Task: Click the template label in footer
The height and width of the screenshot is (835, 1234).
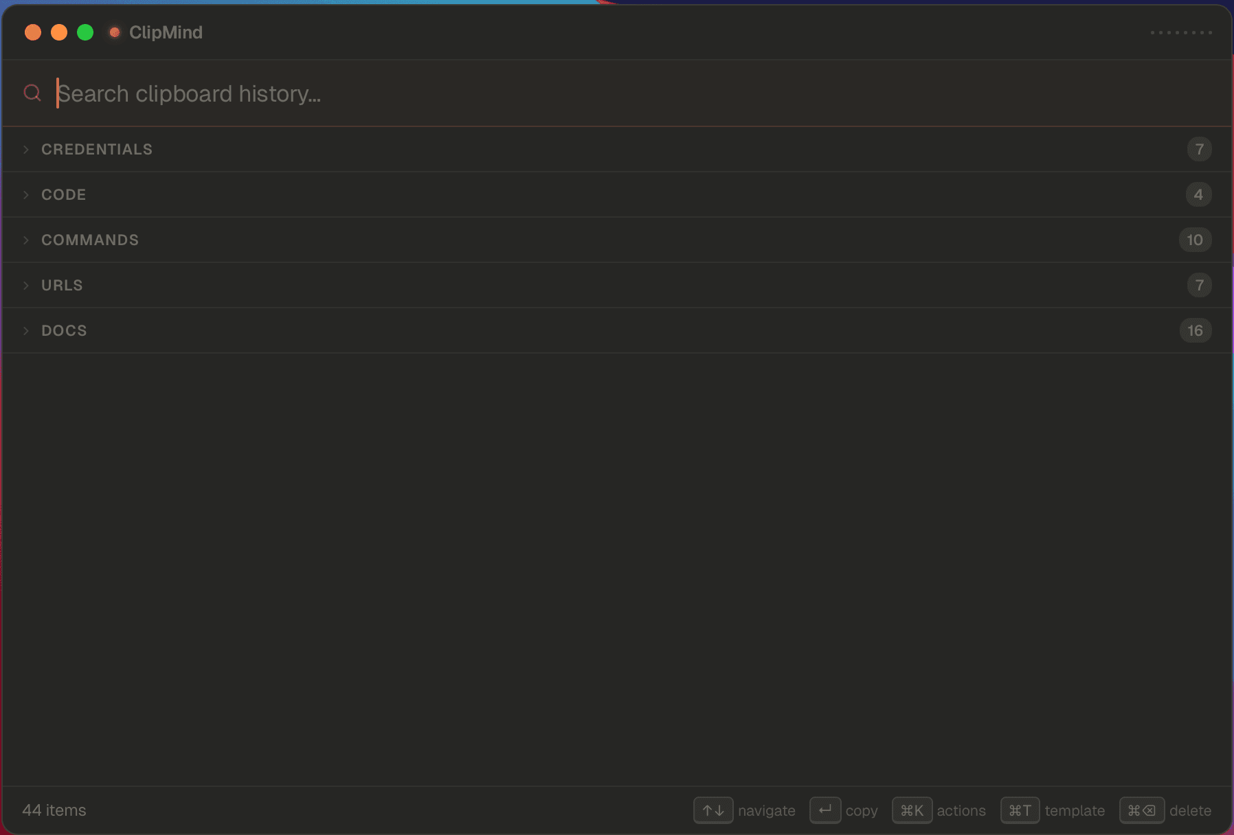Action: click(1075, 811)
